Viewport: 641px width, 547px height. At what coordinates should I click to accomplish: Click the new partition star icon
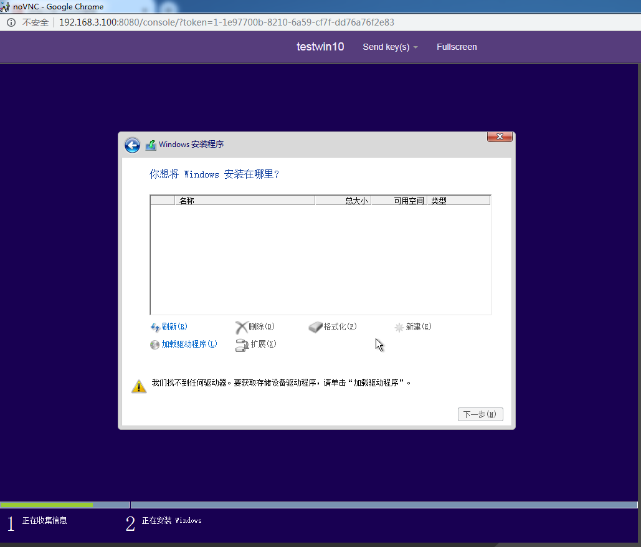click(399, 327)
